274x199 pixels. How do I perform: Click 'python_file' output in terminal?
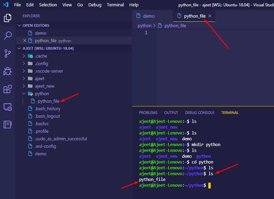pos(152,179)
